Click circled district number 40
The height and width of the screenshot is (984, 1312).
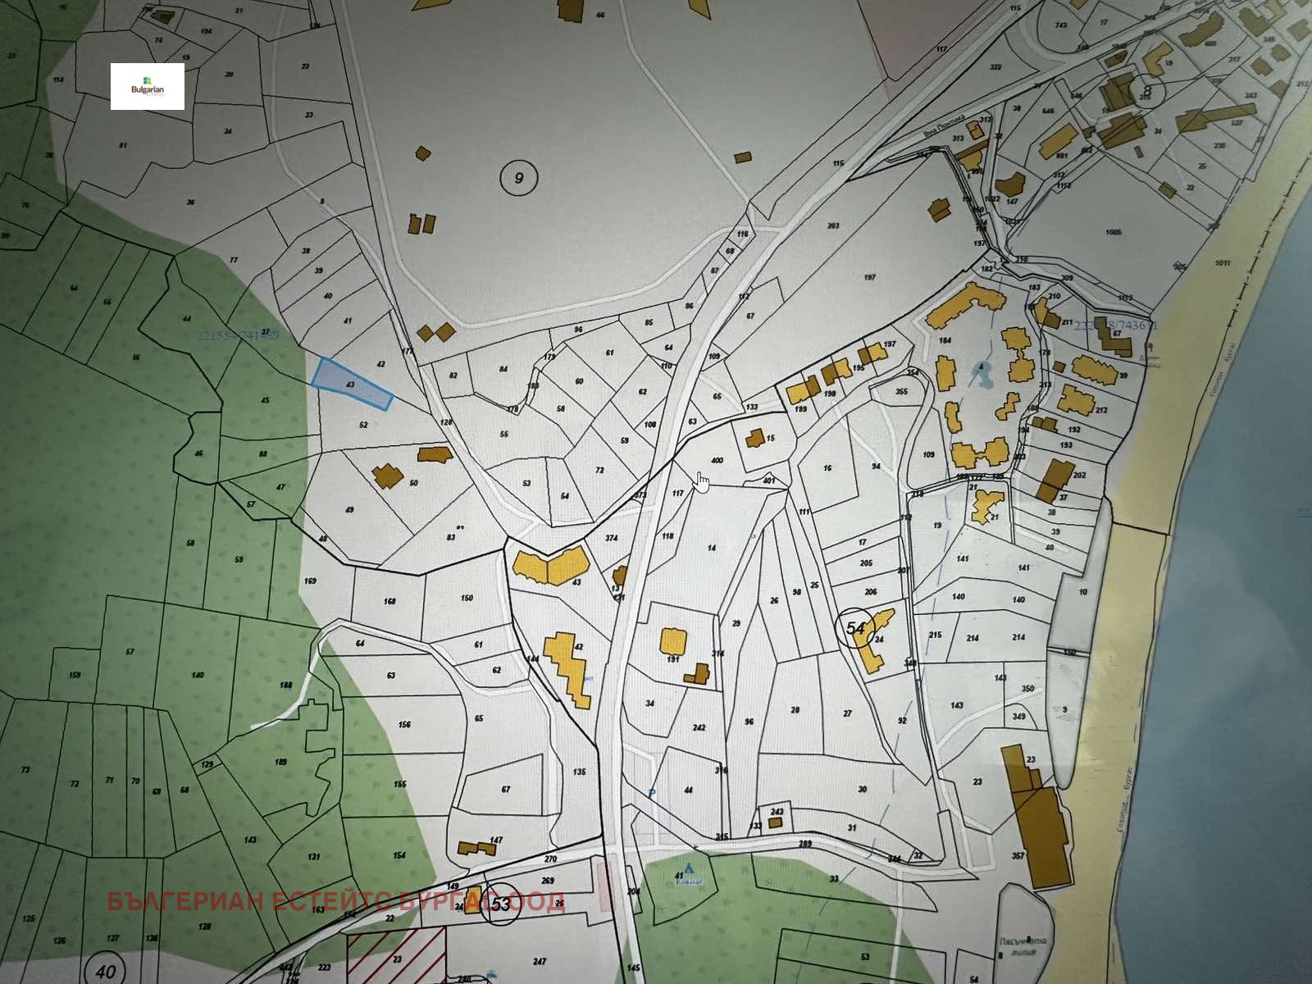coord(106,972)
